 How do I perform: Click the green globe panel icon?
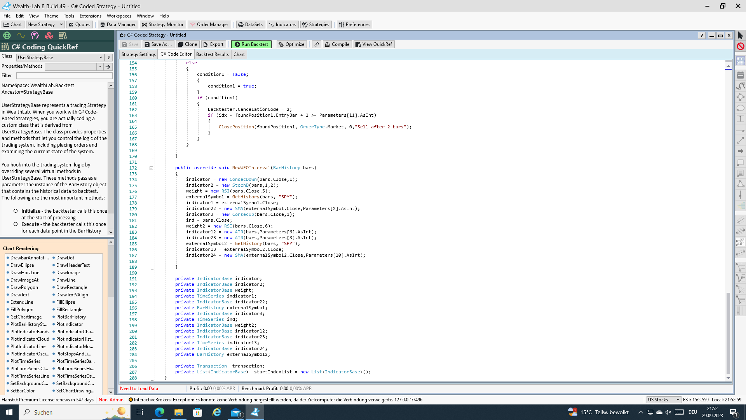tap(7, 35)
